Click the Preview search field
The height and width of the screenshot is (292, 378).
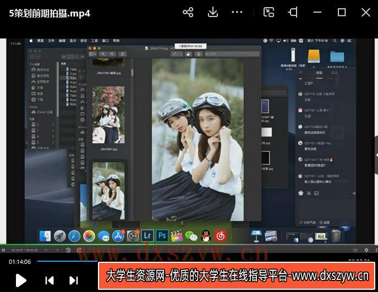coord(232,54)
